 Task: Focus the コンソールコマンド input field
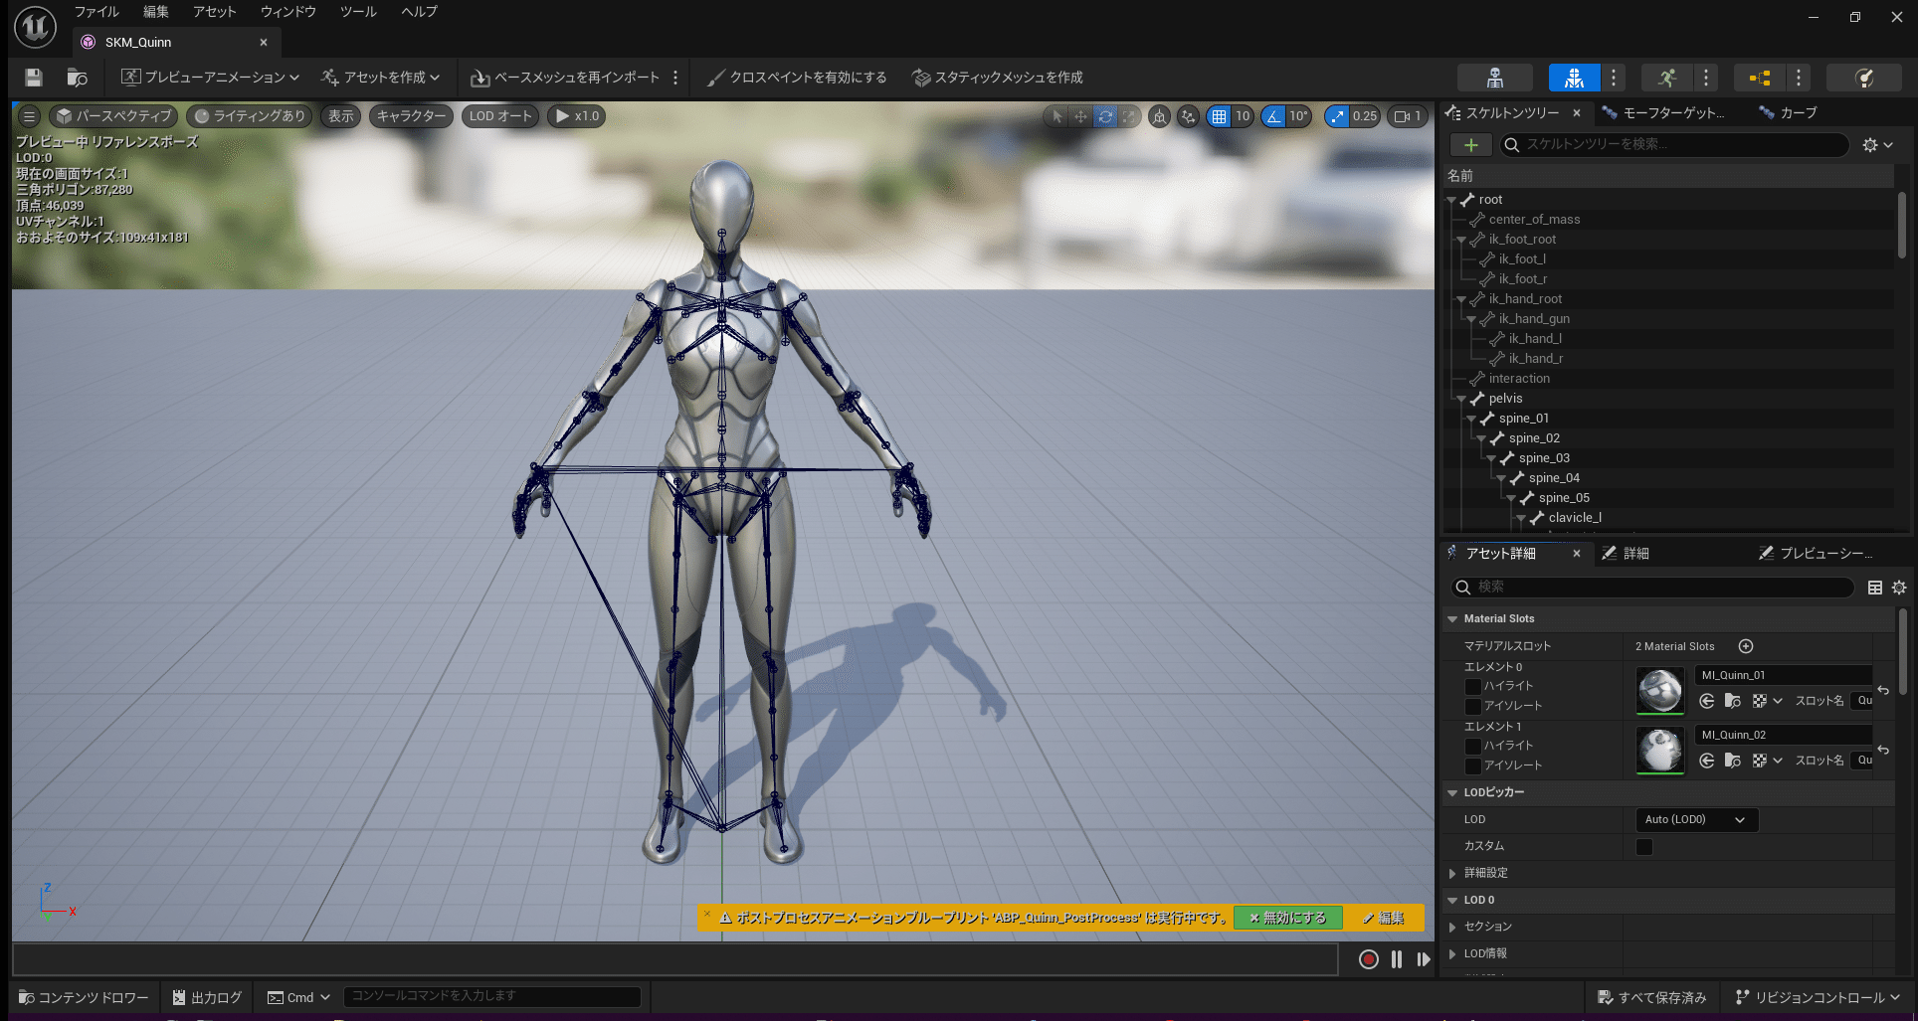click(x=492, y=996)
